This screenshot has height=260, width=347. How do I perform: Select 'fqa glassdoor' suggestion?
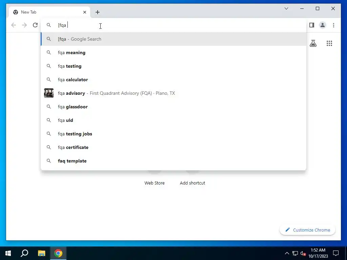click(x=173, y=107)
